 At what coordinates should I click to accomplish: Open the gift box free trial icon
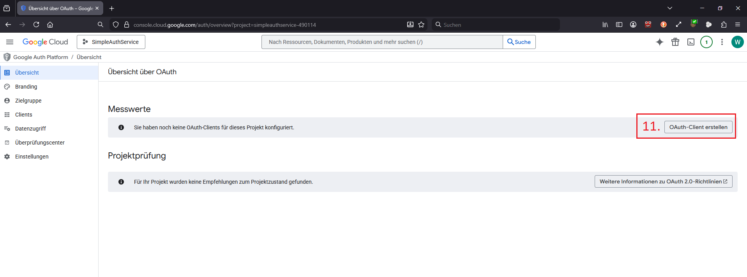point(675,42)
